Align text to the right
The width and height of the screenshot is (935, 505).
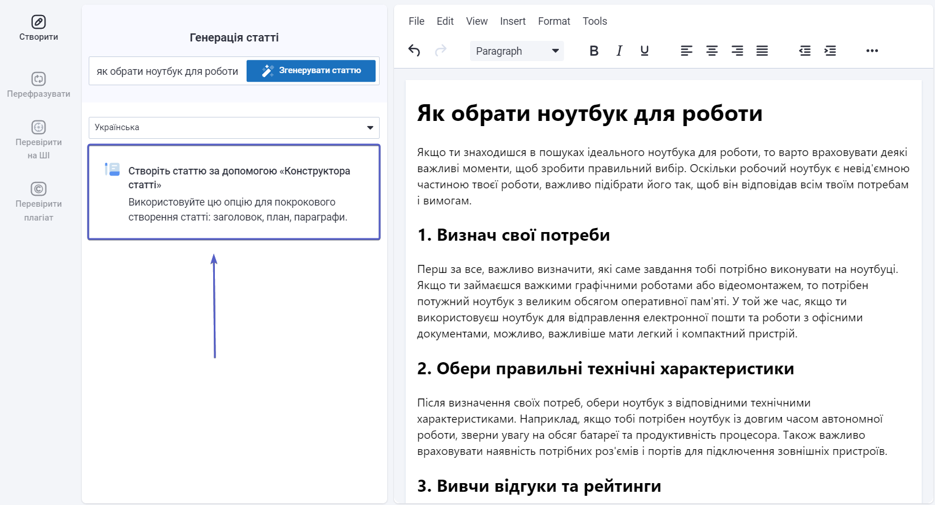[x=737, y=51]
